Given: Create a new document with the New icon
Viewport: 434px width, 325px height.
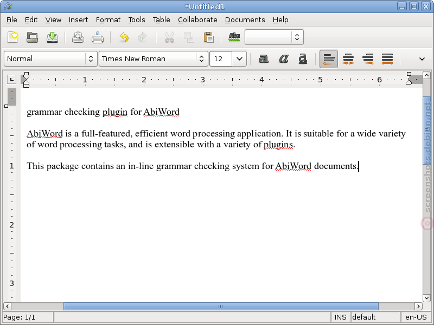Looking at the screenshot, I should [12, 37].
